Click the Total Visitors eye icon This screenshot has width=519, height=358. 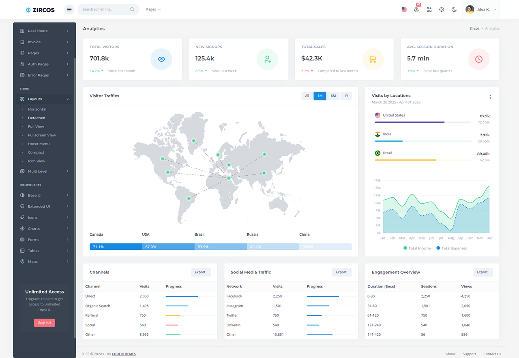[x=161, y=59]
